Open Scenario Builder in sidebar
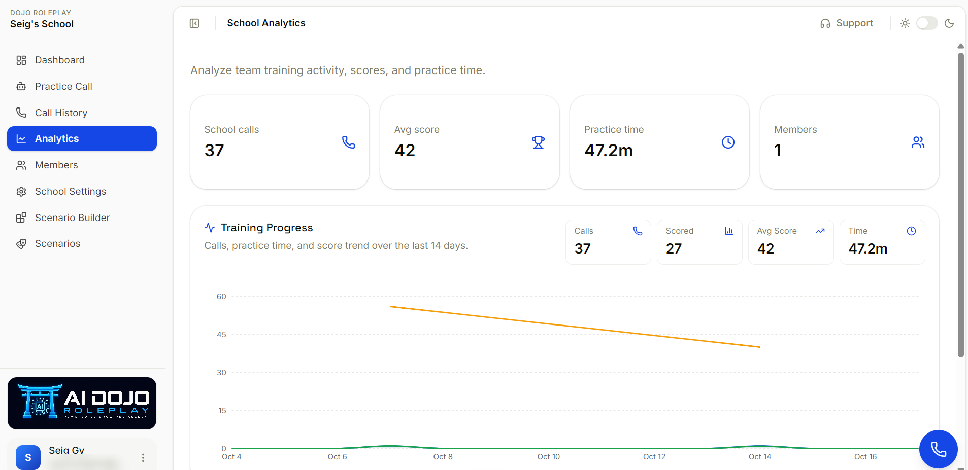Screen dimensions: 968x470 click(82, 218)
